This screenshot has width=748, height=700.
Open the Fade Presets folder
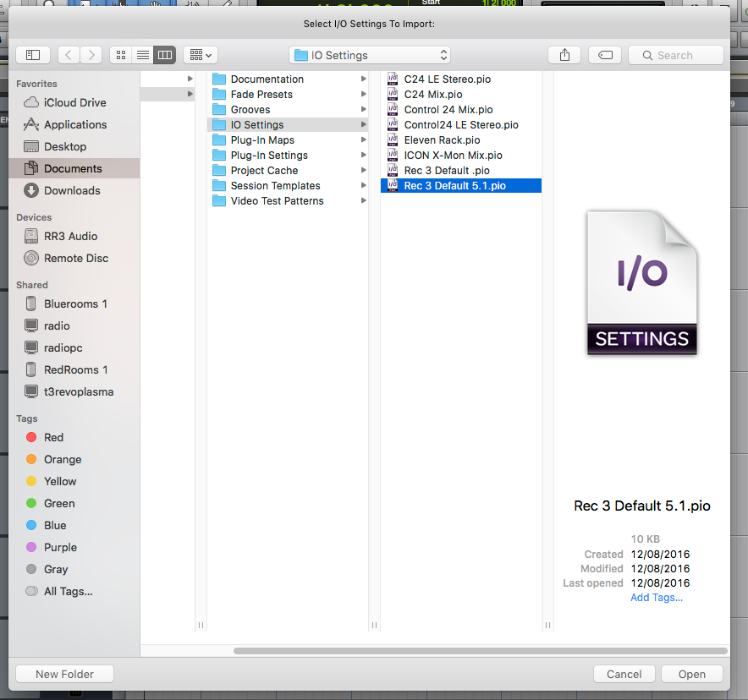[x=288, y=94]
